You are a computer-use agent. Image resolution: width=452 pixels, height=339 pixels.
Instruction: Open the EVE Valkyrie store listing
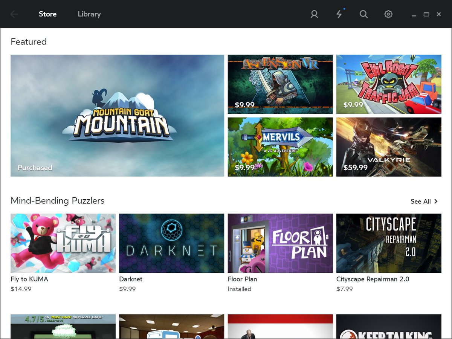coord(388,147)
